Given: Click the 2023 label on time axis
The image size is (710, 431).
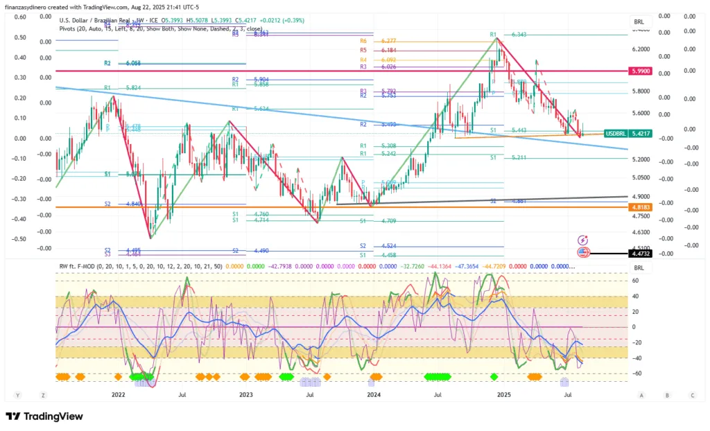Looking at the screenshot, I should pyautogui.click(x=246, y=395).
